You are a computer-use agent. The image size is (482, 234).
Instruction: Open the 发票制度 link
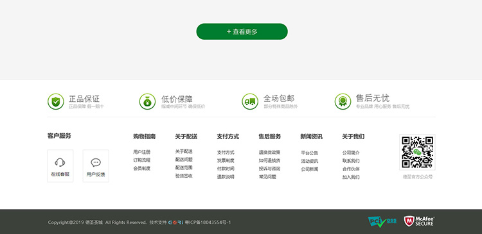click(226, 160)
